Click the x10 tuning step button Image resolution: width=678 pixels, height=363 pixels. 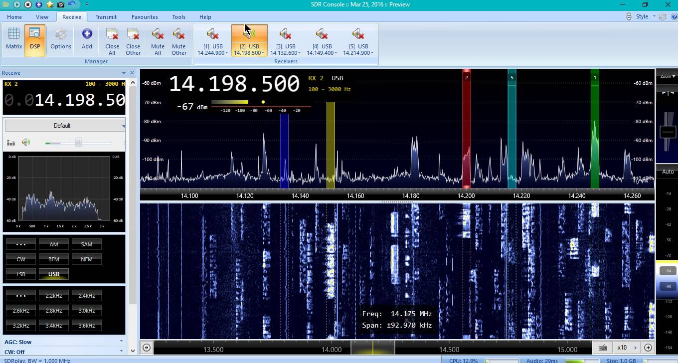click(622, 347)
